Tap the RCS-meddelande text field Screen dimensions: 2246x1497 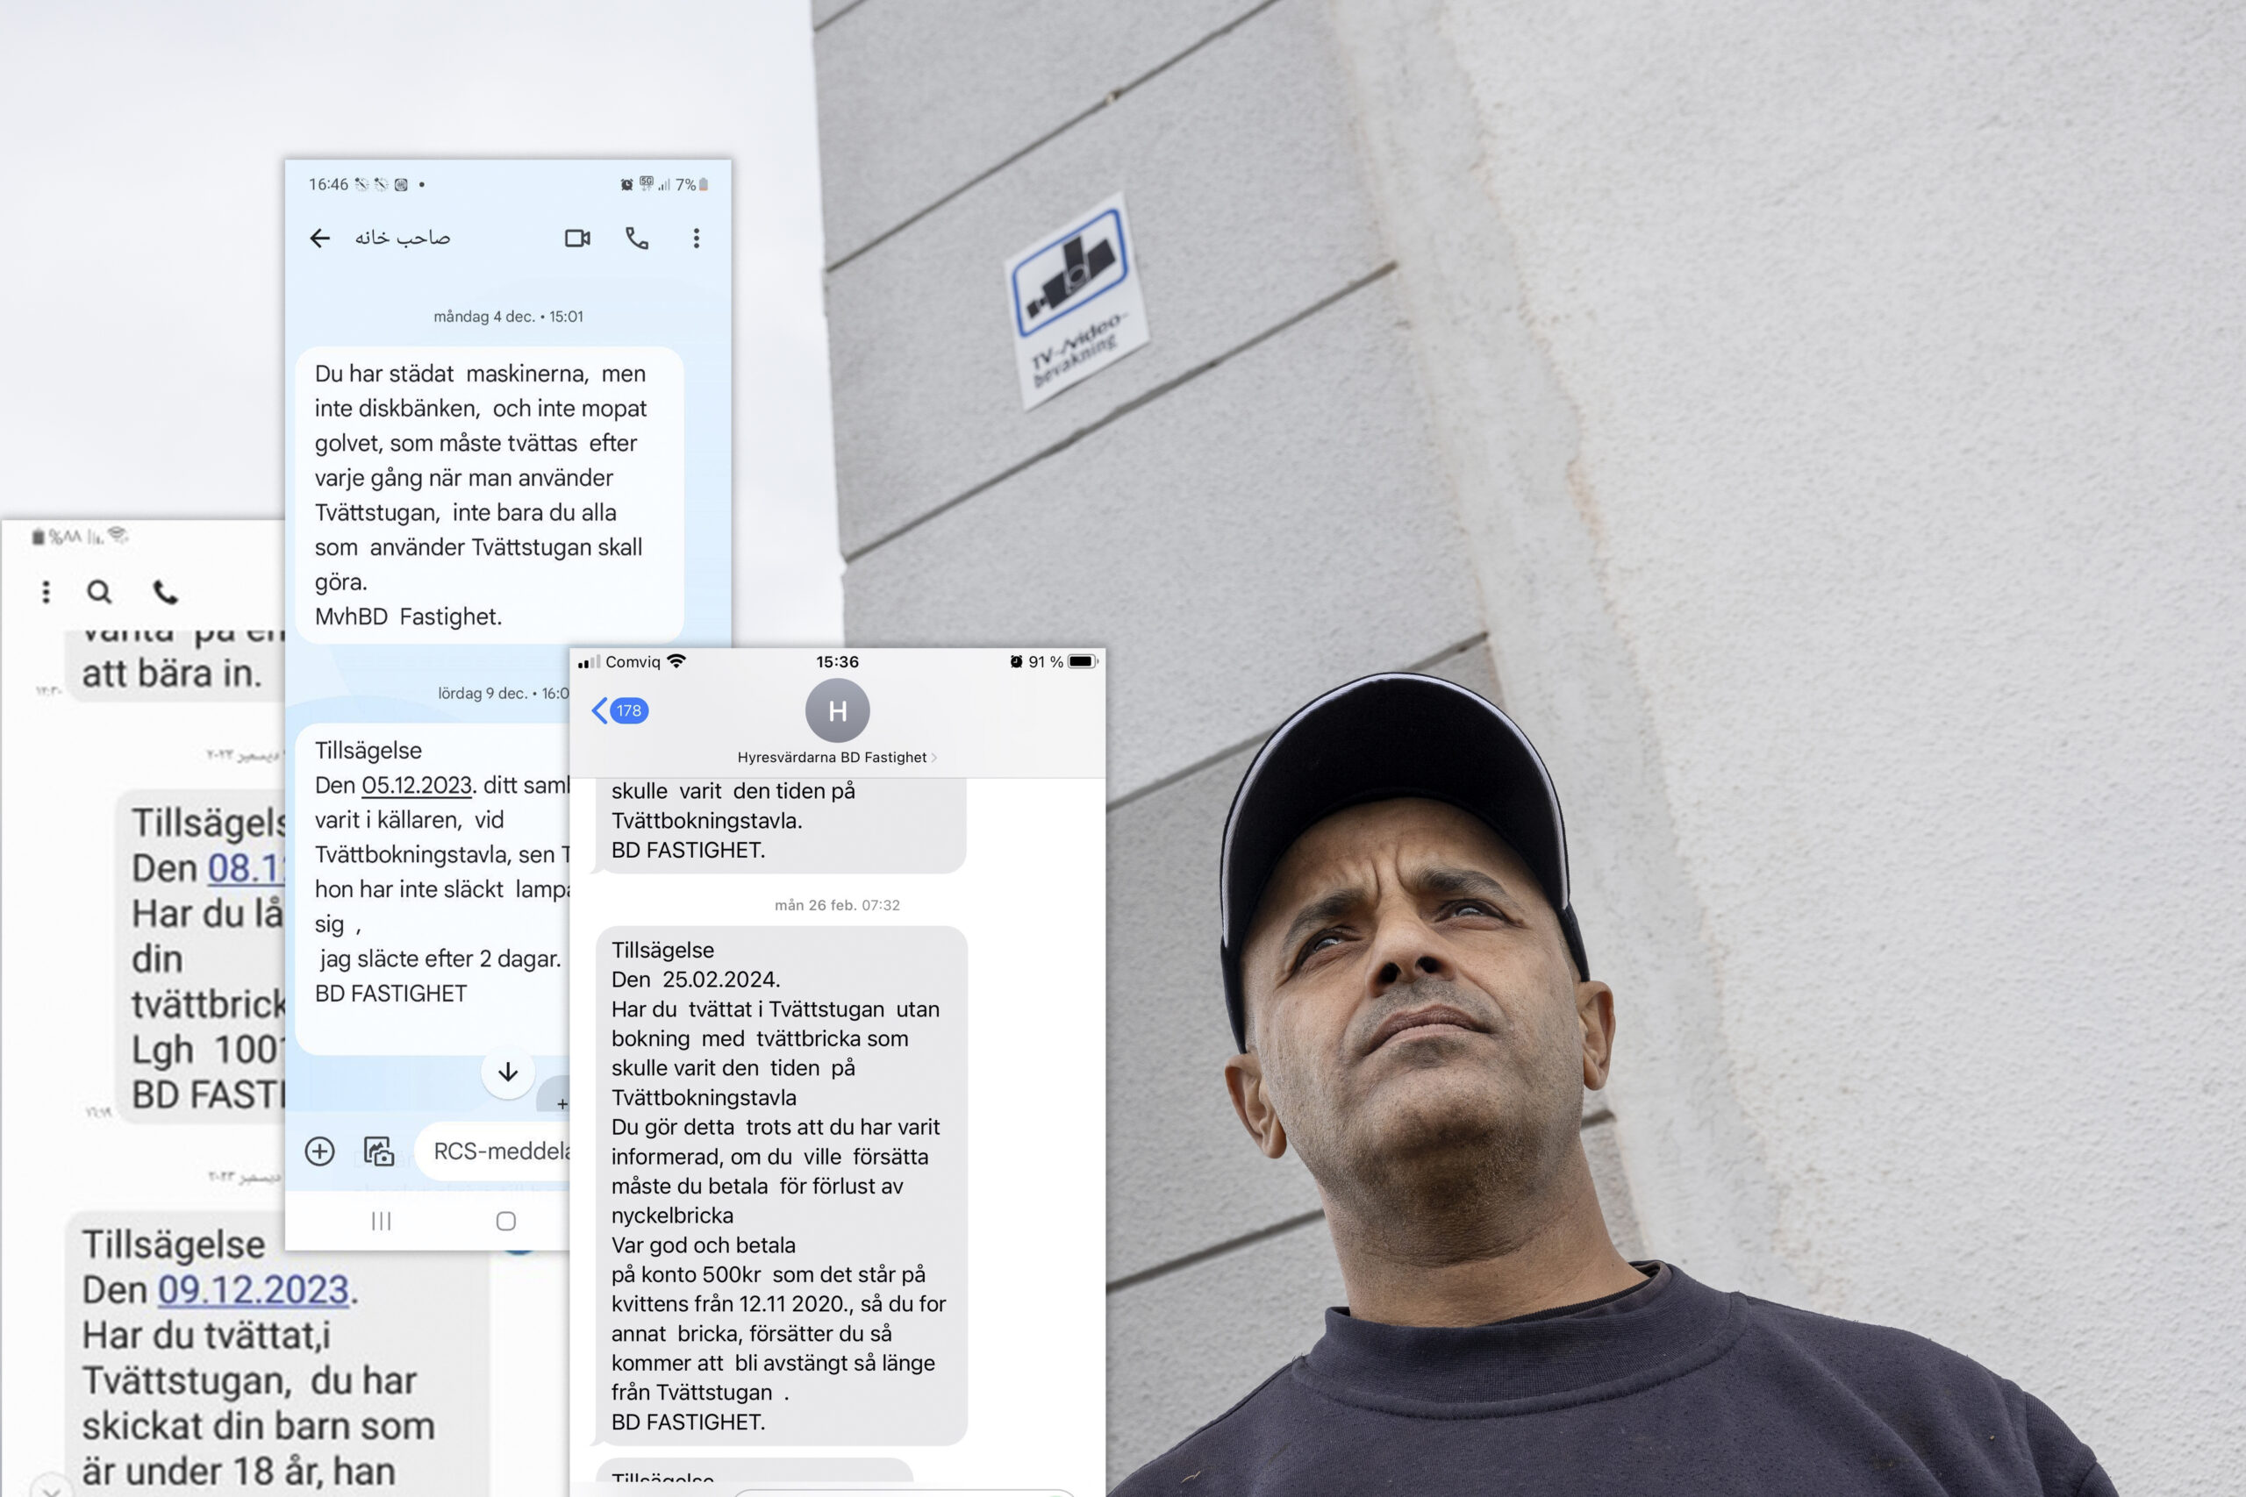tap(495, 1151)
